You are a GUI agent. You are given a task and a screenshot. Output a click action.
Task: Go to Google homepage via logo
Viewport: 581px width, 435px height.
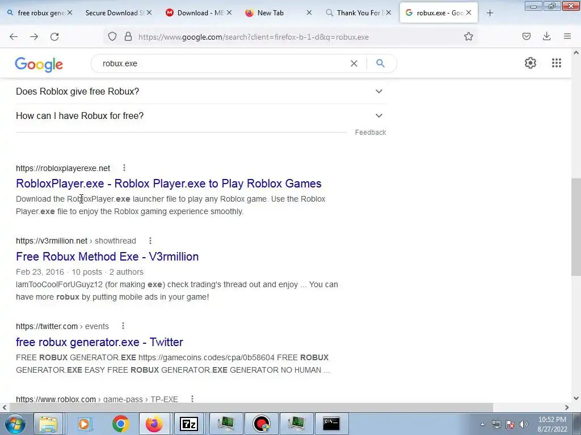coord(39,65)
